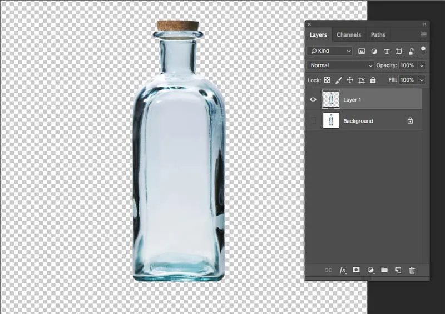
Task: Open the Kind filter dropdown
Action: coord(330,51)
